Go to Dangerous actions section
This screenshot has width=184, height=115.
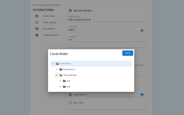coord(51,35)
